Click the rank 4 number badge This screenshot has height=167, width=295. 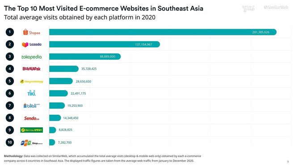[10, 69]
